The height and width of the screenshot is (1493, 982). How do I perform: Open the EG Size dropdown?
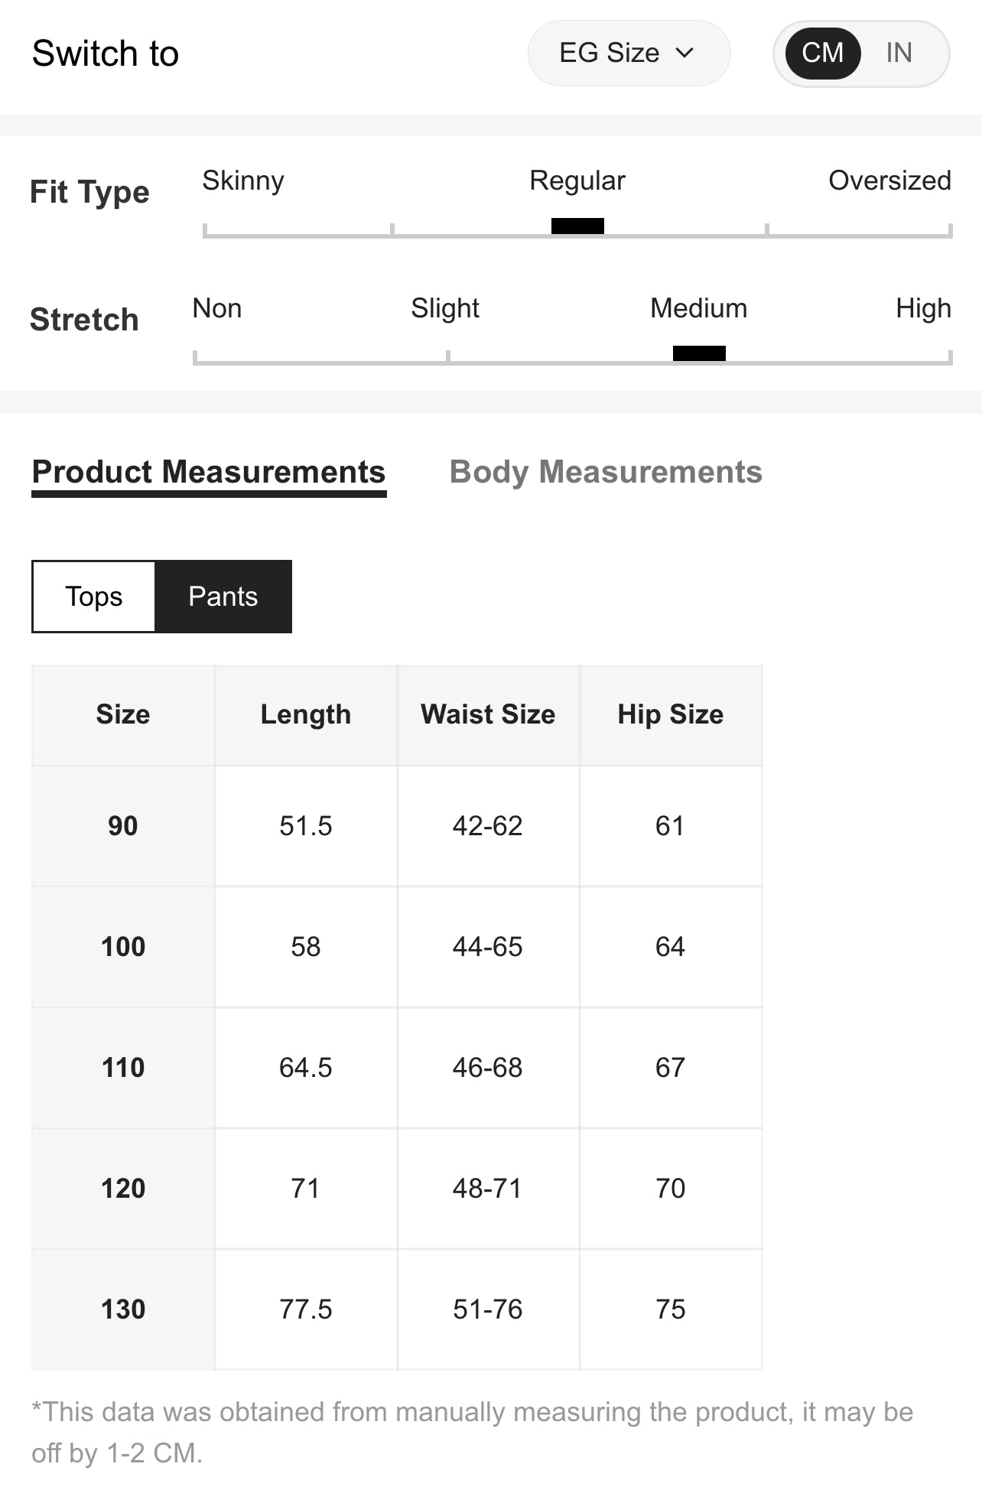pos(629,54)
